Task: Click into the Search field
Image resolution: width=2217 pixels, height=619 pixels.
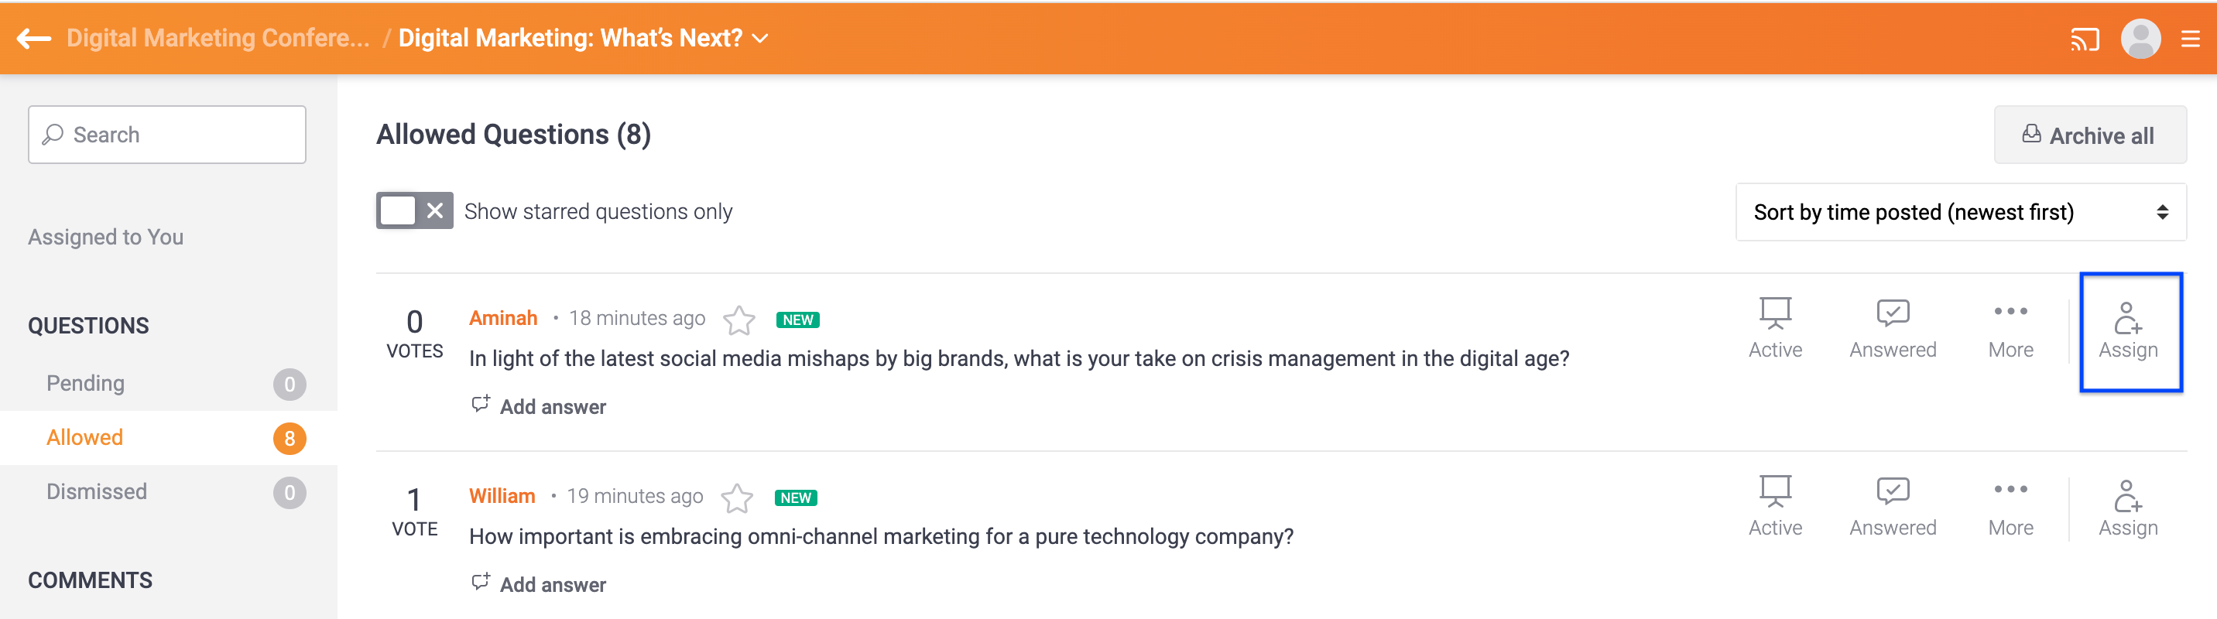Action: click(x=167, y=135)
